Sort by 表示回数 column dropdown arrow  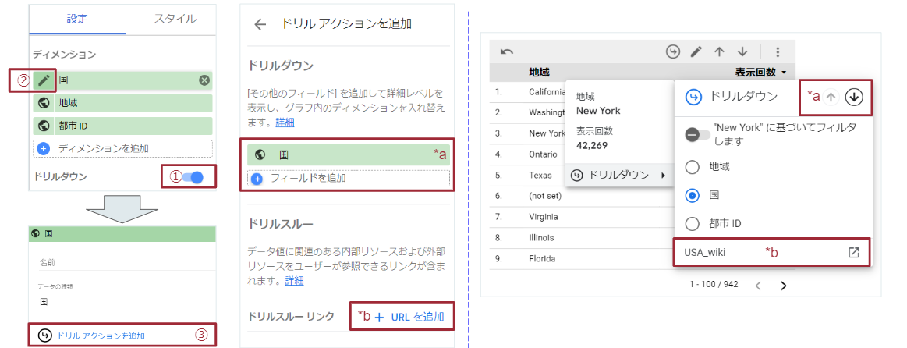click(783, 73)
